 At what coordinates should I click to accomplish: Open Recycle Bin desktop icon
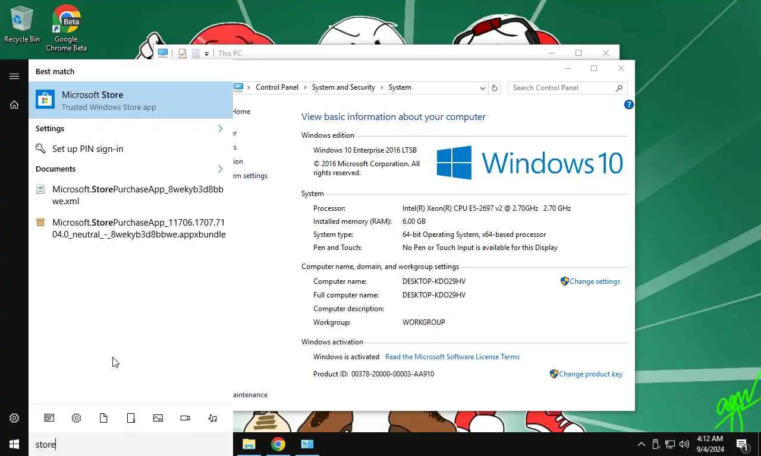pos(22,24)
